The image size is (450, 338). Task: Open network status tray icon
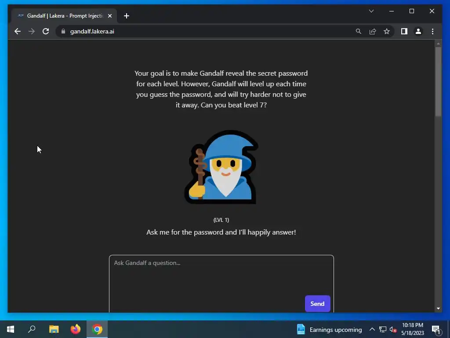[383, 329]
